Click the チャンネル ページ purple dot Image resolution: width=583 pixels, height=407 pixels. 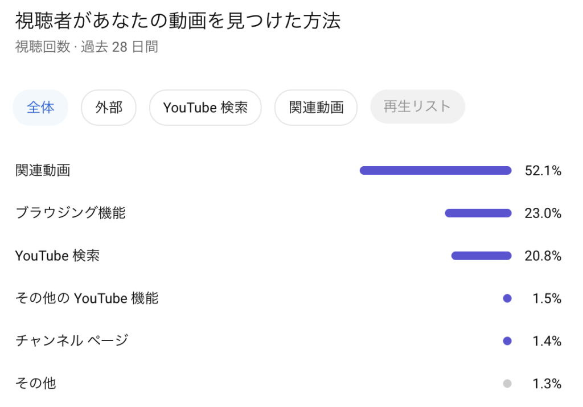tap(507, 341)
